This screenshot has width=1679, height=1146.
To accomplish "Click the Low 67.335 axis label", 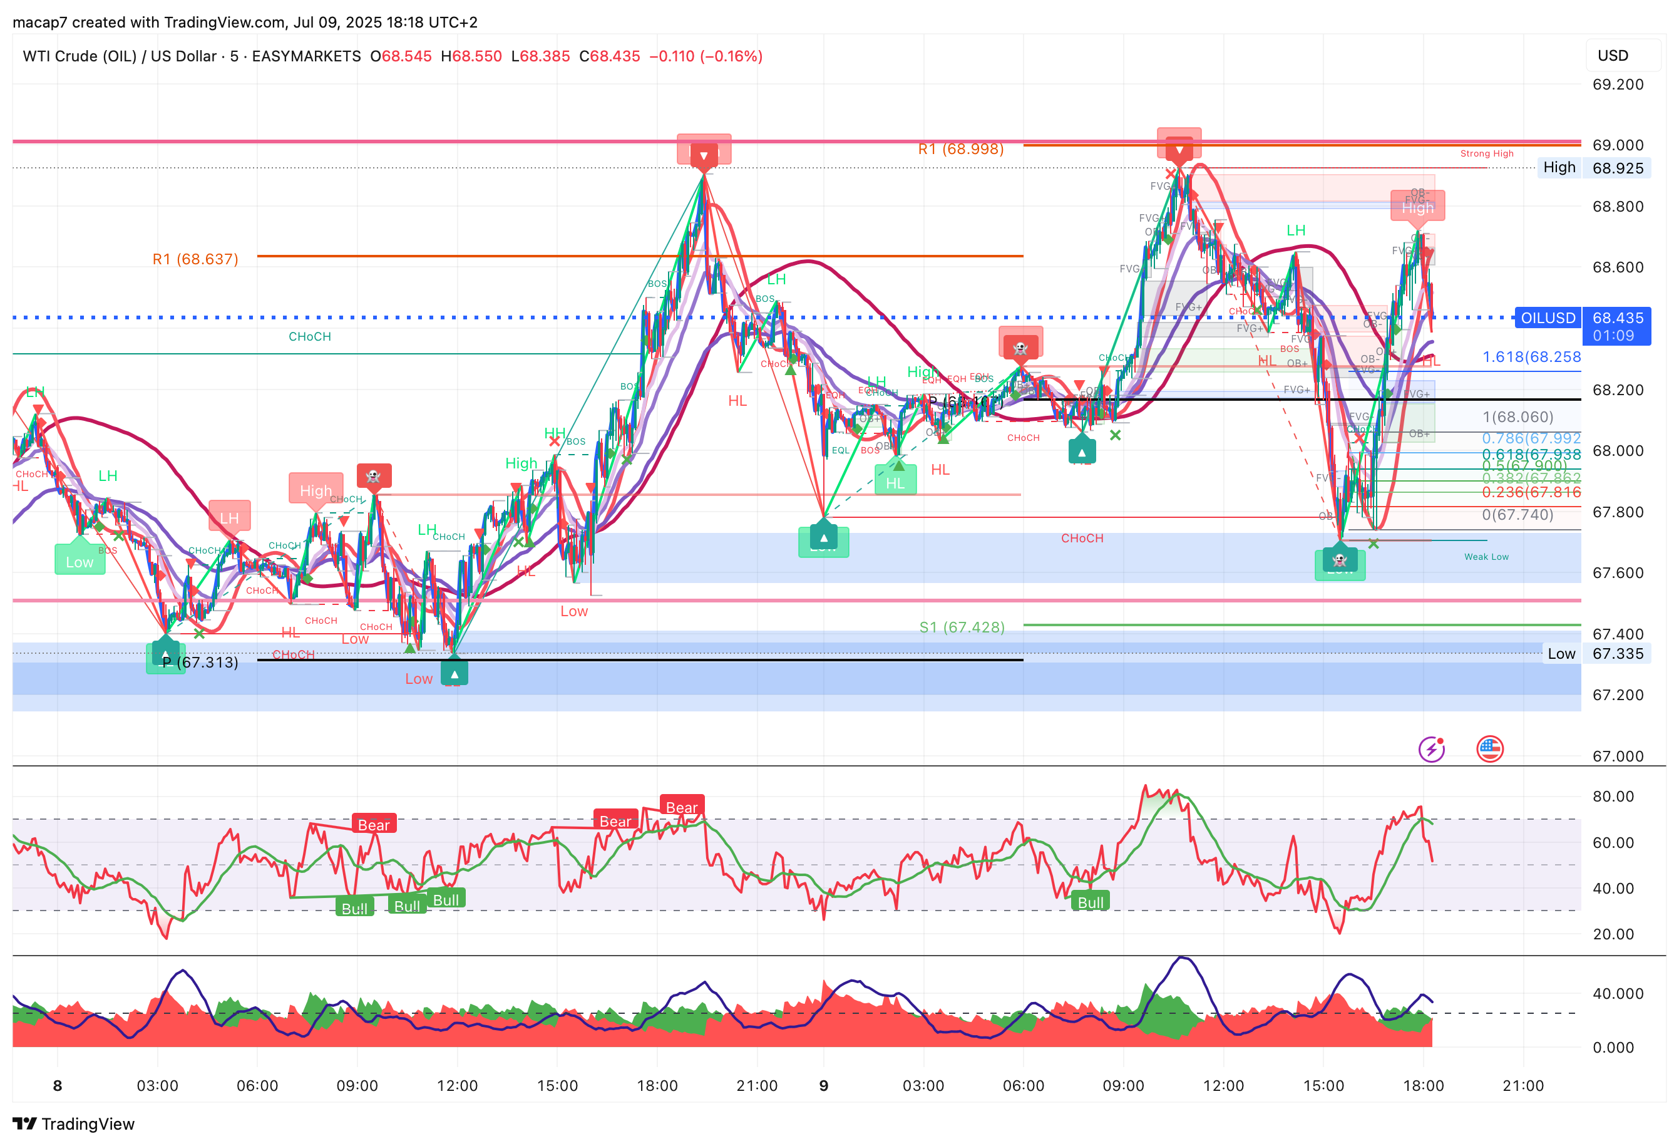I will (x=1596, y=653).
